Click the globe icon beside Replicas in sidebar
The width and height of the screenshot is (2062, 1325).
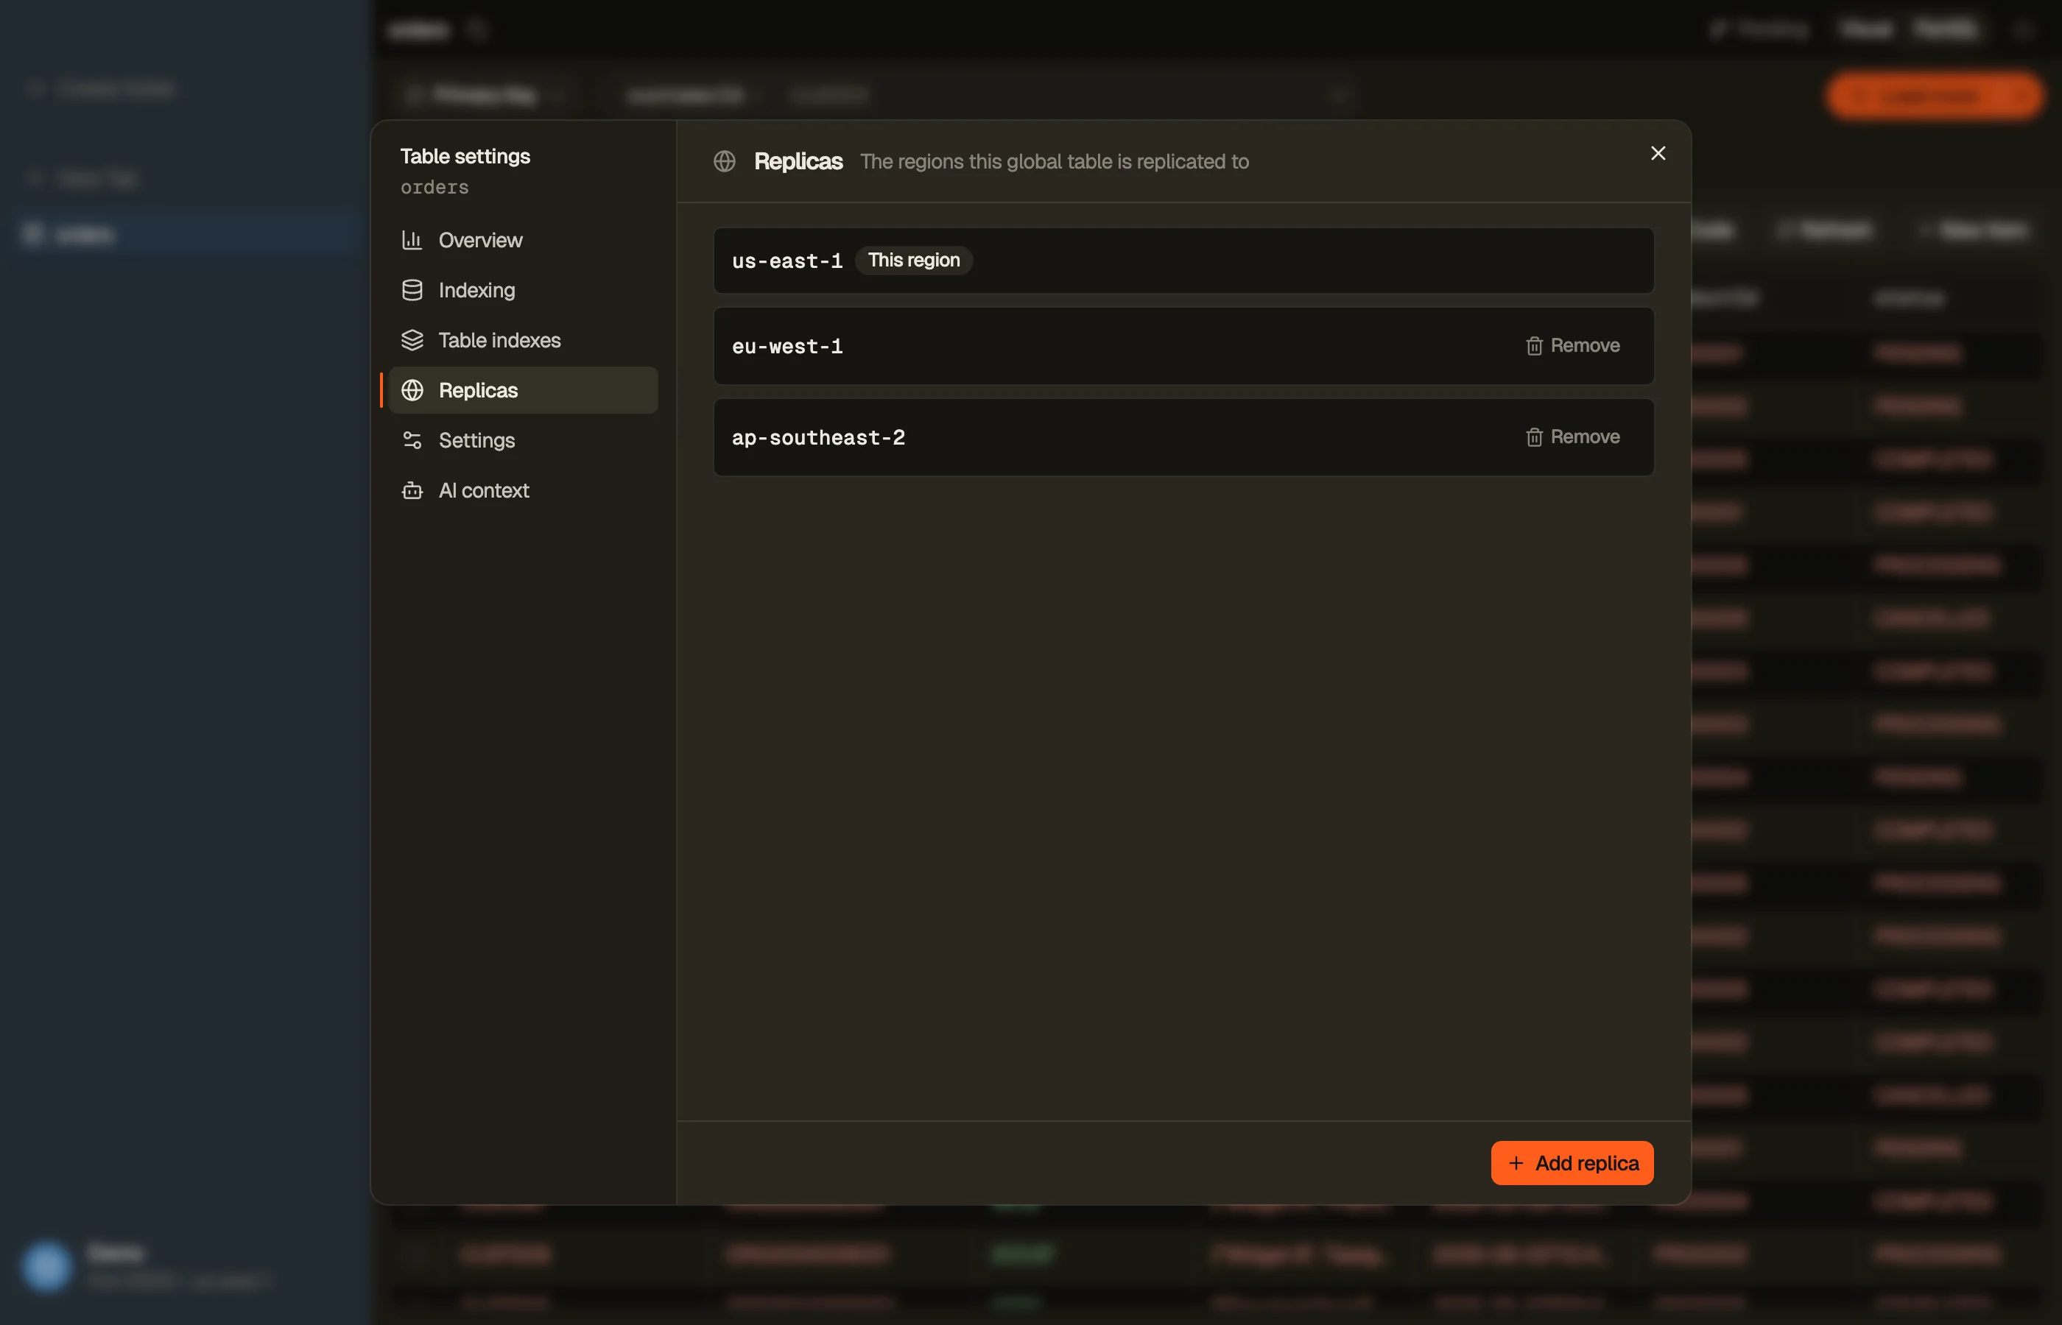click(x=412, y=389)
